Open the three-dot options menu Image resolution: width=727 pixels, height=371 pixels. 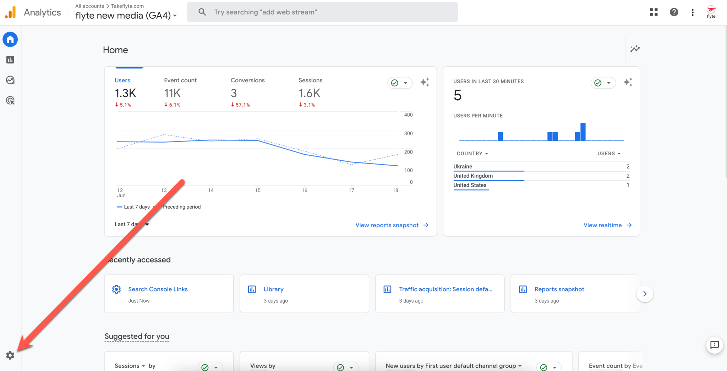(x=692, y=12)
